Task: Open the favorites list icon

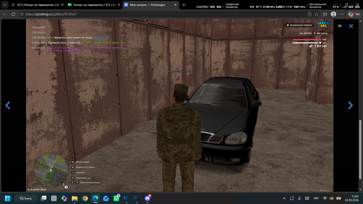Action: click(x=325, y=14)
